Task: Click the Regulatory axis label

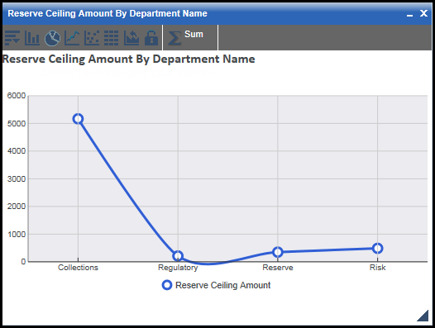Action: click(x=178, y=268)
